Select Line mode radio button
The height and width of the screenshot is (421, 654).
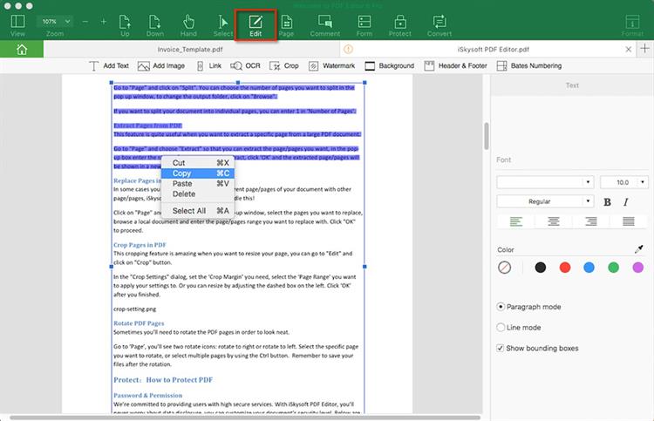tap(501, 328)
